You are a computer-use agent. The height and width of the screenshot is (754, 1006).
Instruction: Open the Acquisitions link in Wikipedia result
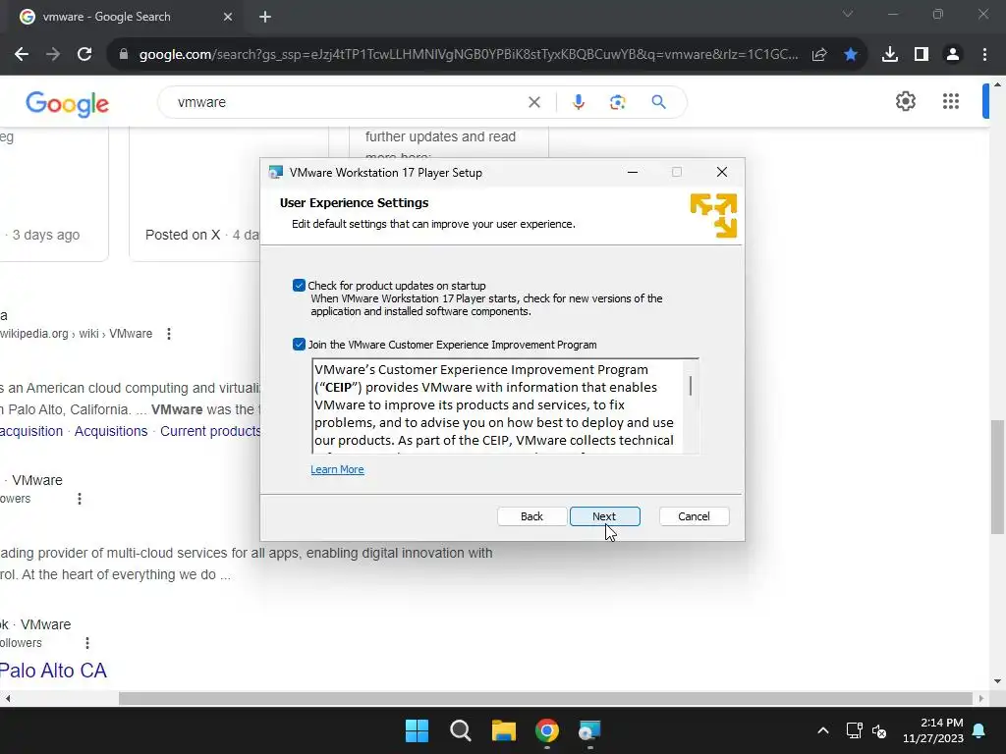pyautogui.click(x=111, y=431)
